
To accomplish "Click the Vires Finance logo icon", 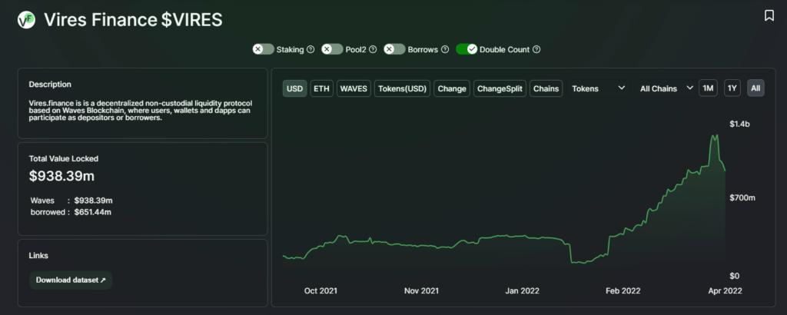I will 27,20.
